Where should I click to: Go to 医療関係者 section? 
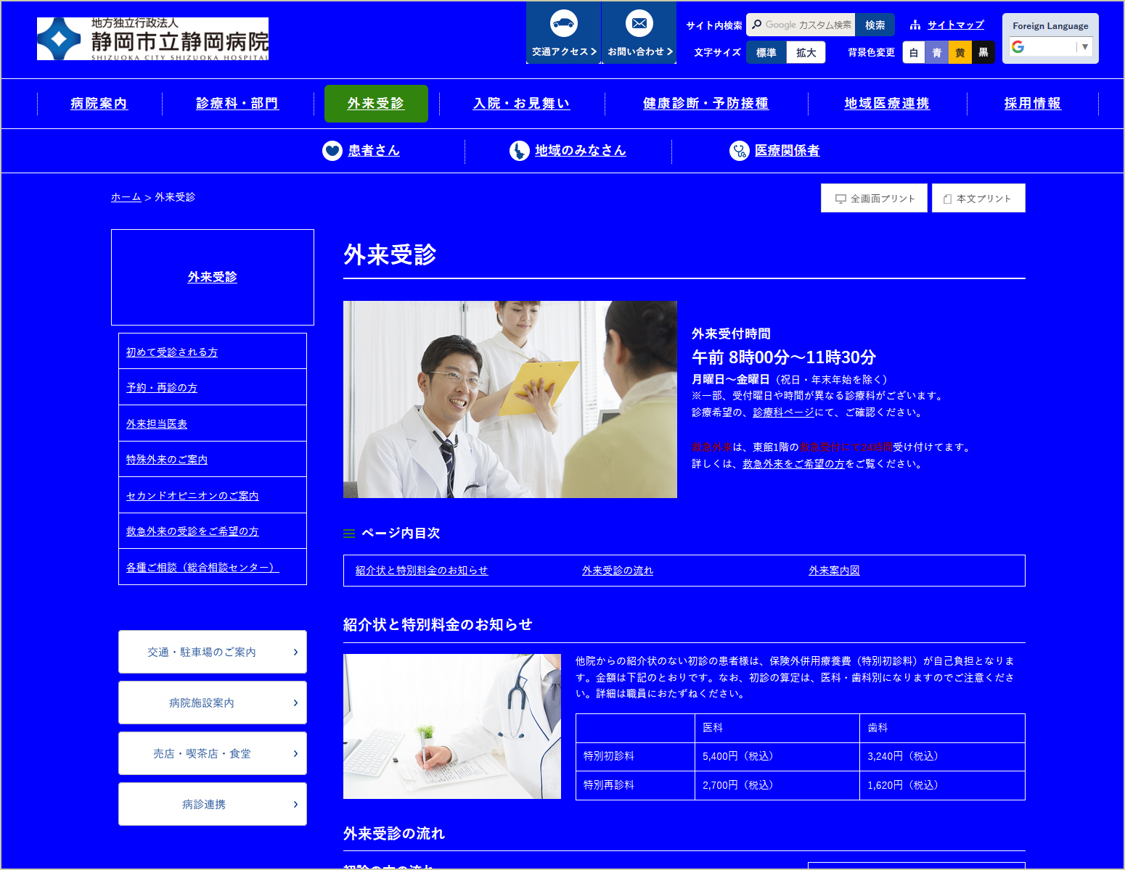(787, 150)
